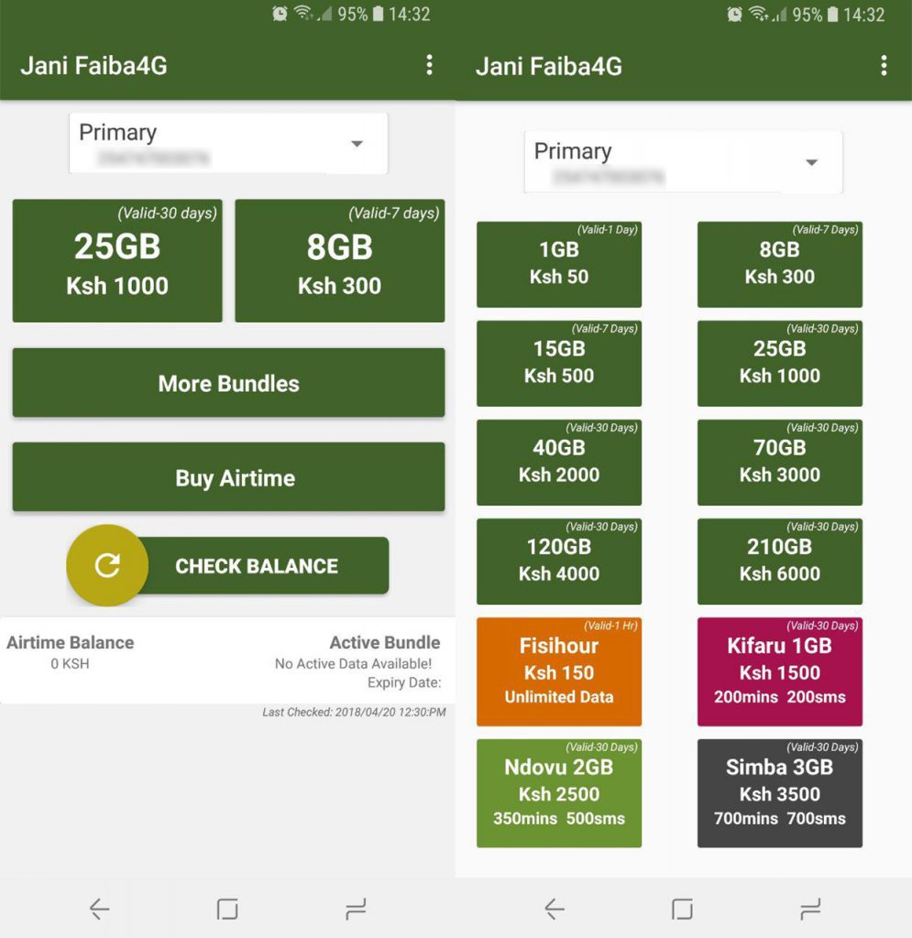Tap the 0 KSH airtime value
The height and width of the screenshot is (938, 912).
pyautogui.click(x=70, y=663)
